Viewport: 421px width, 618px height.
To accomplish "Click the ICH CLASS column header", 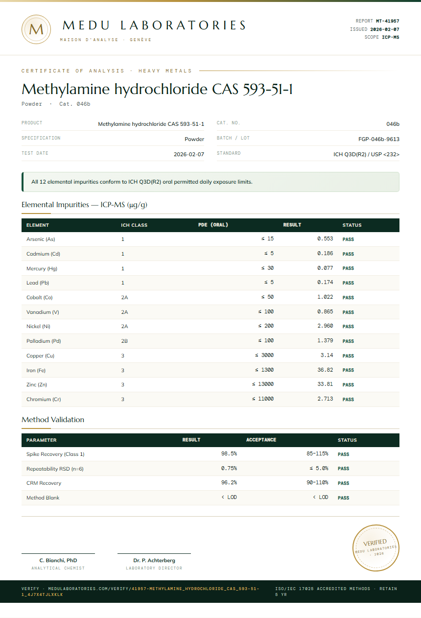I will tap(134, 225).
